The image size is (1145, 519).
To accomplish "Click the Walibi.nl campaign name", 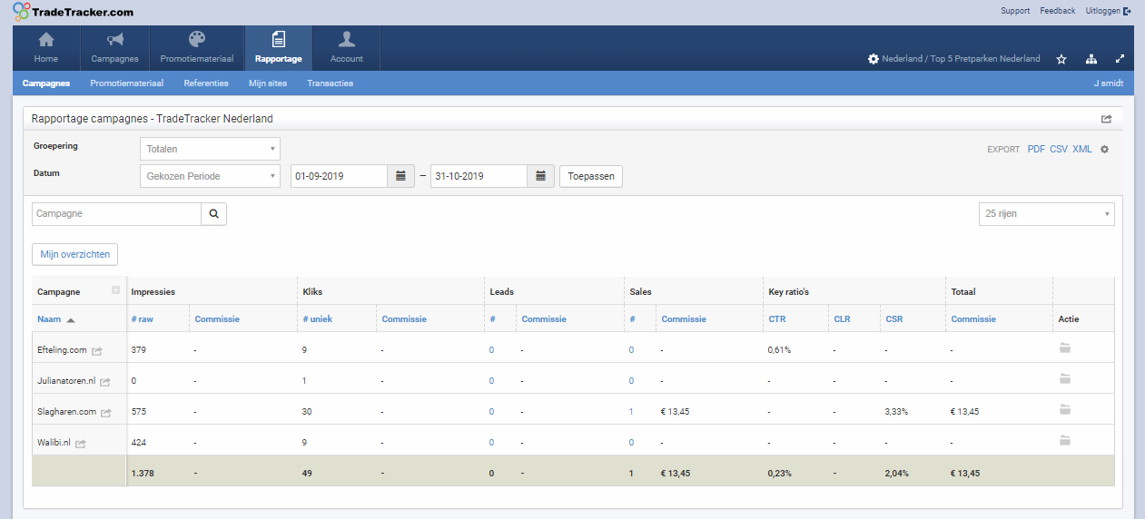I will point(54,444).
